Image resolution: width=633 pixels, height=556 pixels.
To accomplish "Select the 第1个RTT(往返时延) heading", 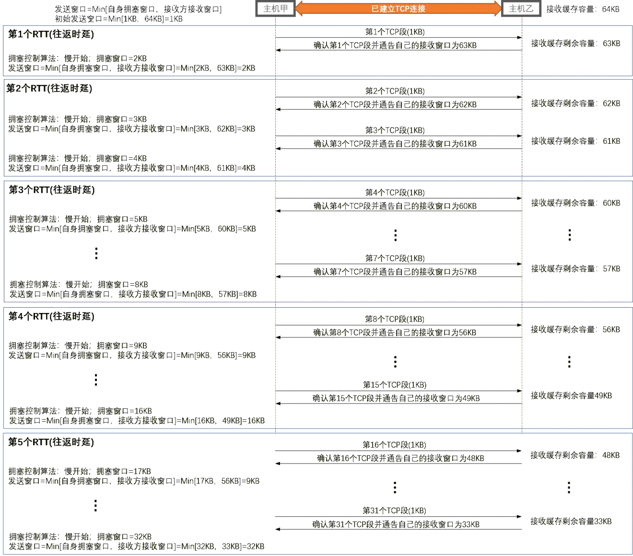I will click(51, 34).
